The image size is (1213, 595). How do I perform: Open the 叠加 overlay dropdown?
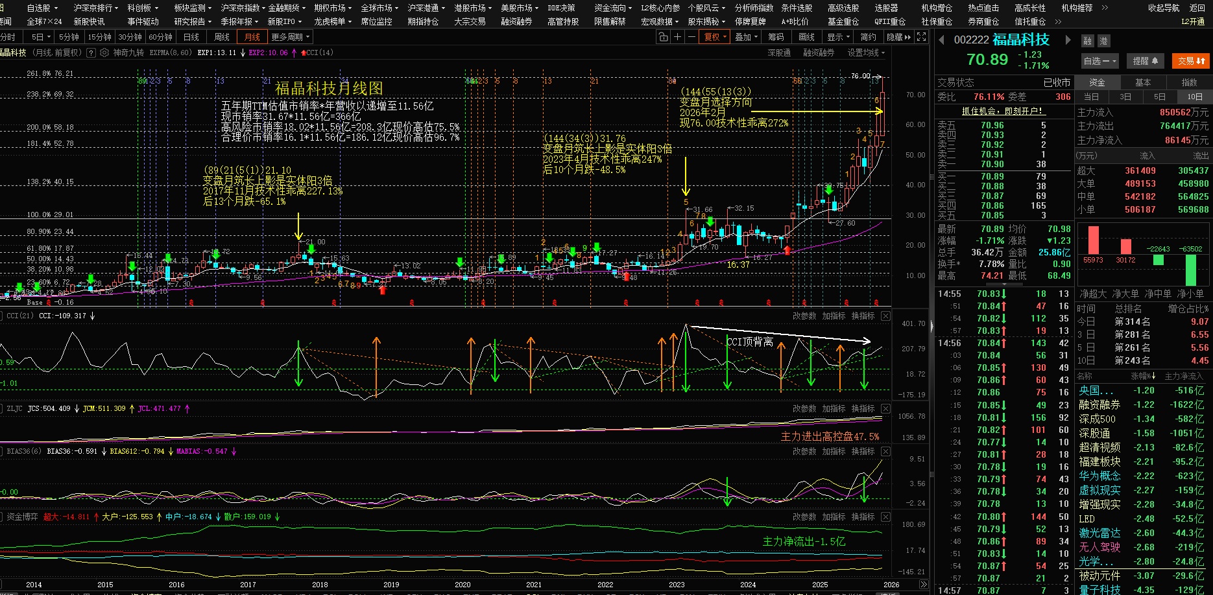(745, 37)
